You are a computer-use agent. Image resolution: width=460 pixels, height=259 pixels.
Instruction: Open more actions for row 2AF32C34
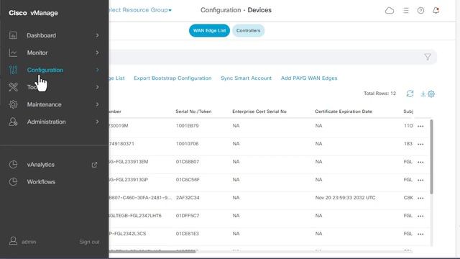420,199
